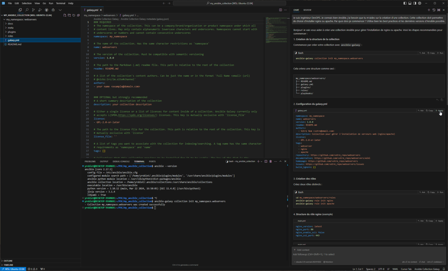Open editor More Actions ellipsis
The width and height of the screenshot is (448, 271).
point(285,10)
